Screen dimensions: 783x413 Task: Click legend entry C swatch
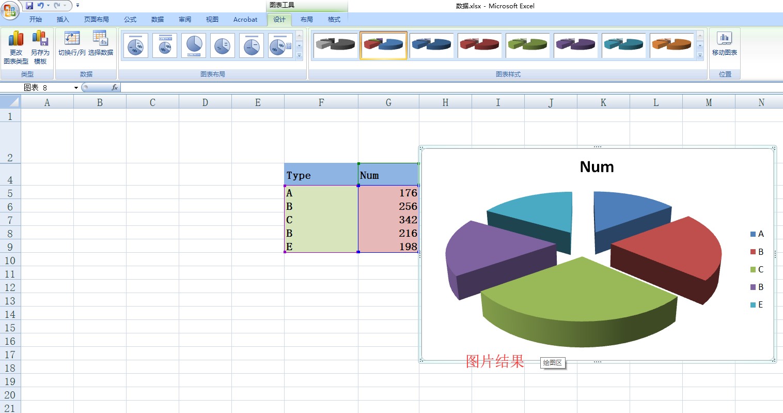click(x=753, y=269)
